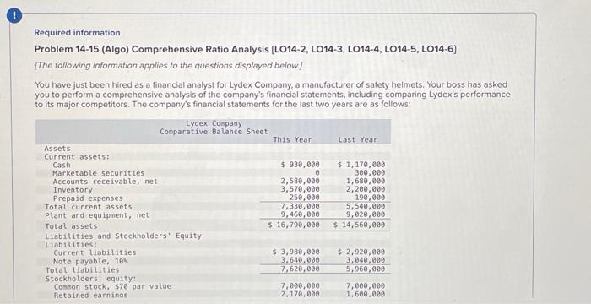Click the Note payable, 10% label

pos(90,261)
